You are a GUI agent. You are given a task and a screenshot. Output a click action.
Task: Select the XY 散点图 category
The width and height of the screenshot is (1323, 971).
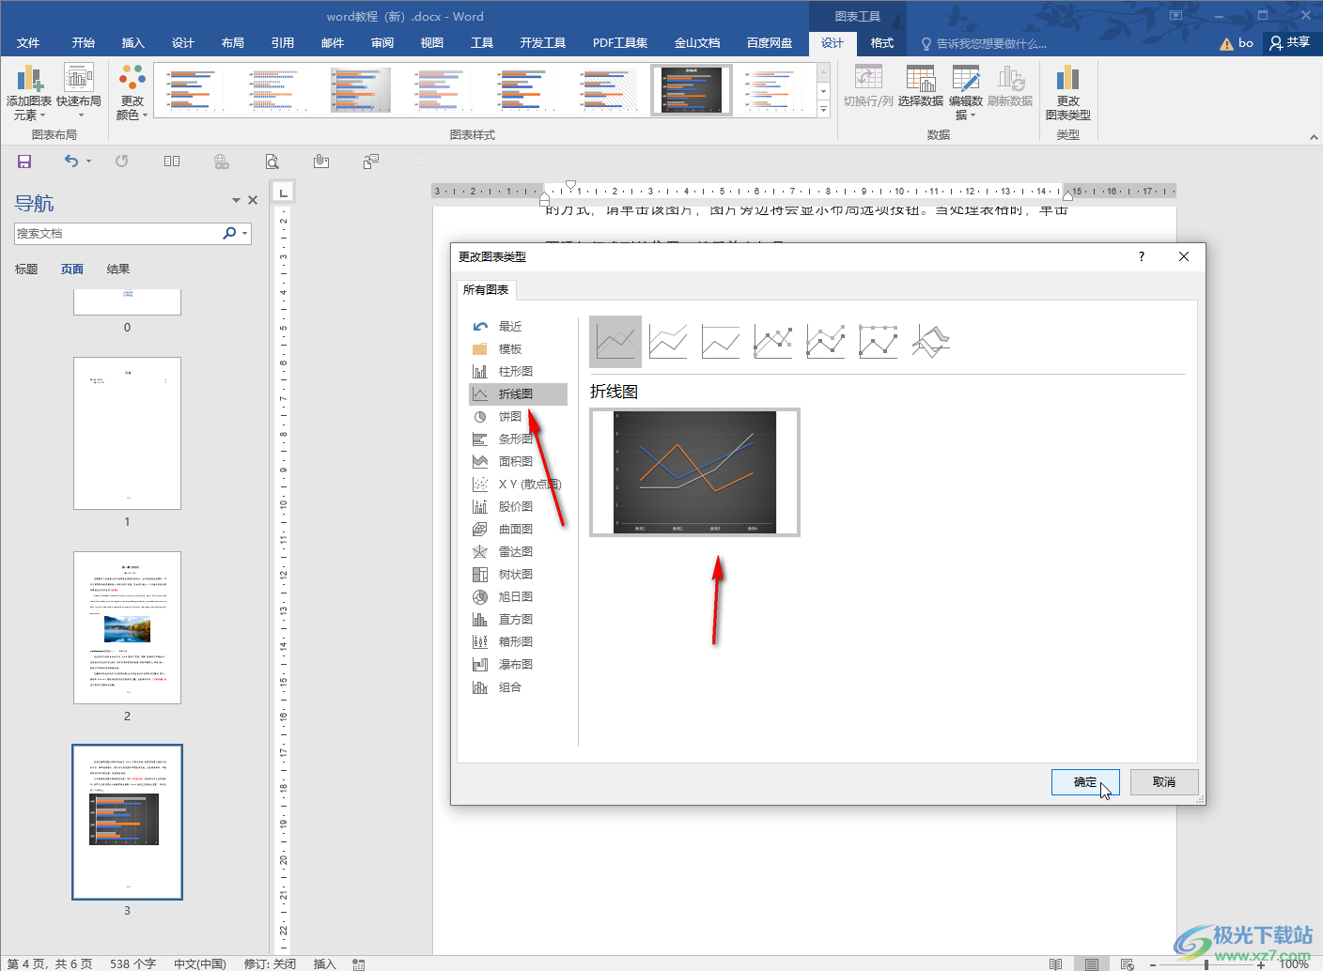518,485
